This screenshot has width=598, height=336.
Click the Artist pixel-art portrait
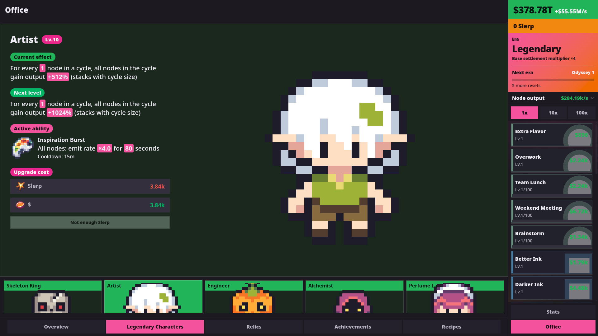point(339,158)
